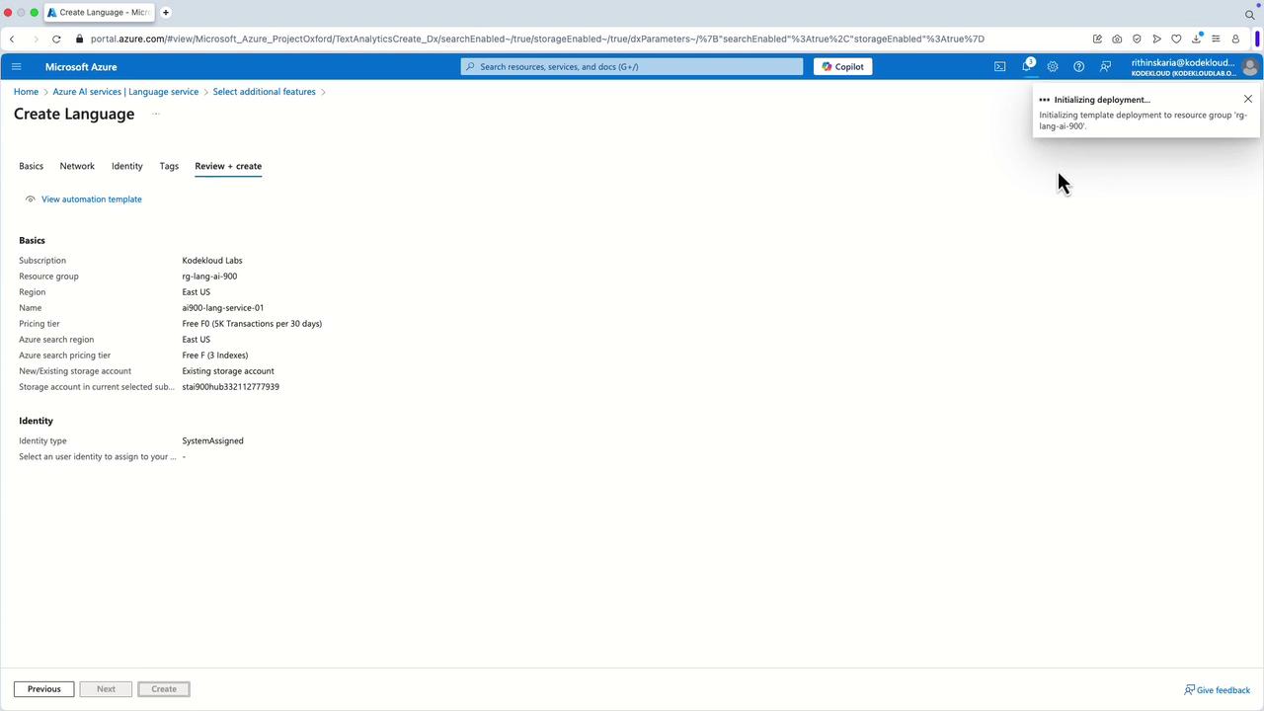The image size is (1264, 711).
Task: Open portal Settings gear
Action: click(x=1053, y=67)
